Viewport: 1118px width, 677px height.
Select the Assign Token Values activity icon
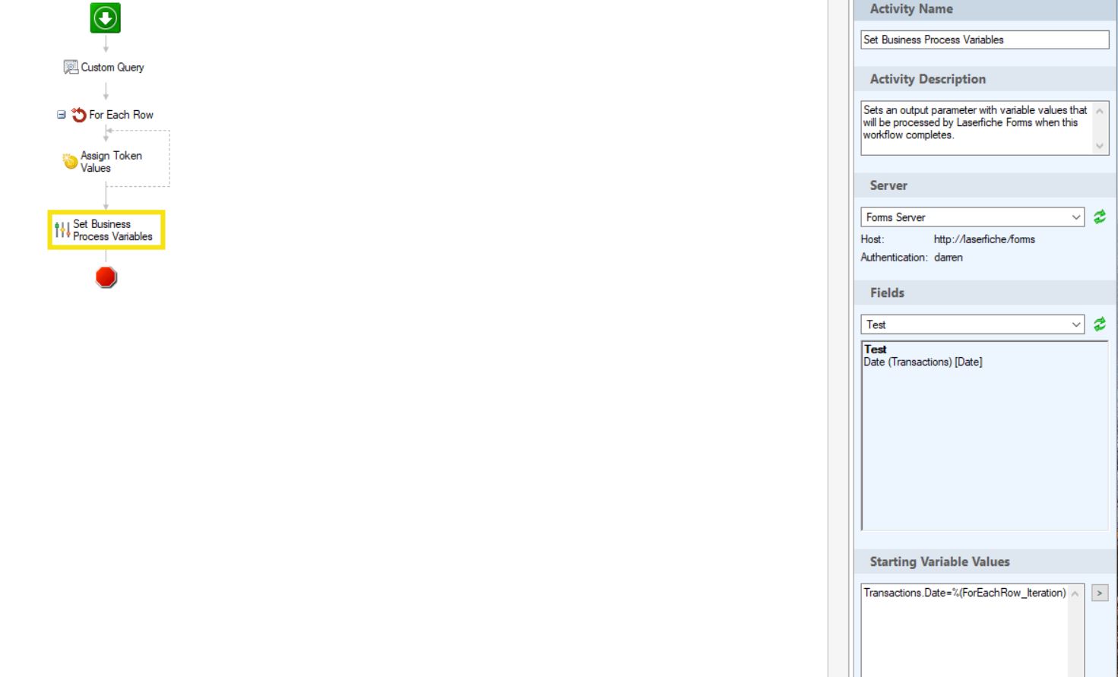(x=70, y=161)
